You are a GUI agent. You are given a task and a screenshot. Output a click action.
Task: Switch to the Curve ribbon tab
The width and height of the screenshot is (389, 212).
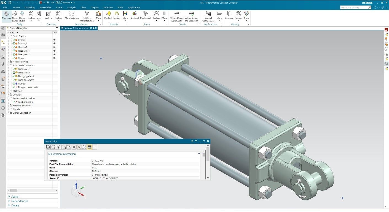[59, 7]
